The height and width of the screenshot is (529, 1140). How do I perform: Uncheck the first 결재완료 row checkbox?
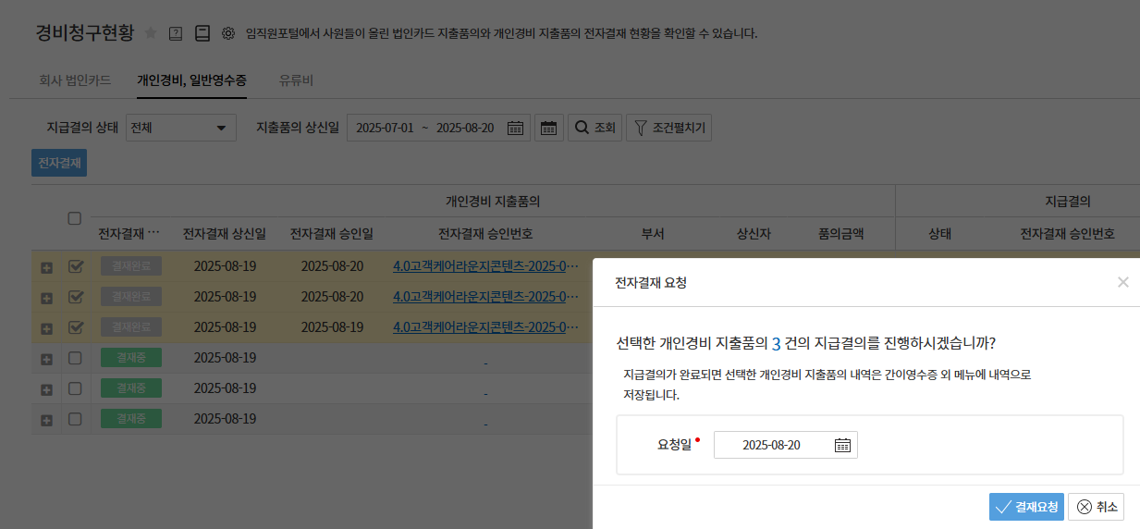pos(76,266)
